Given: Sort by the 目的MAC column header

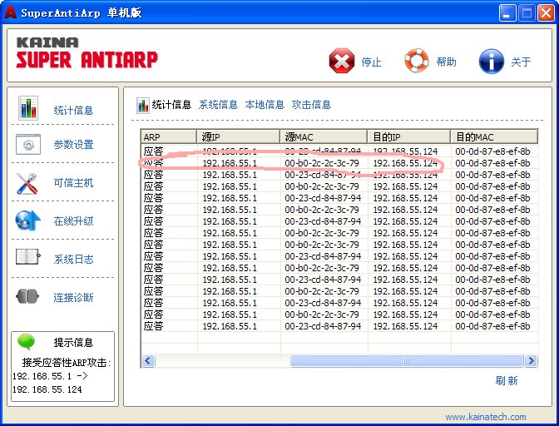Looking at the screenshot, I should coord(494,137).
